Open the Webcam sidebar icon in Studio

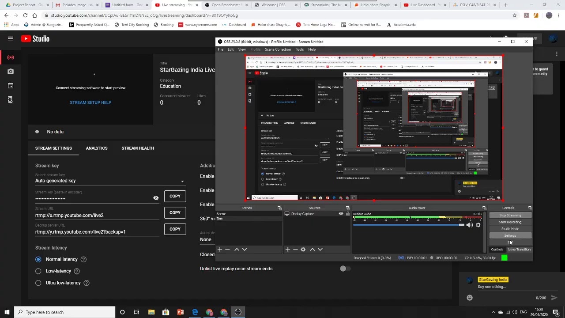11,71
